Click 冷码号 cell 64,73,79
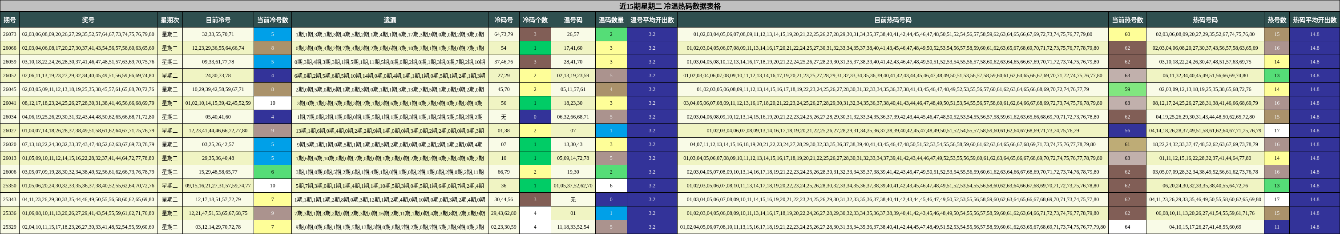 click(504, 34)
